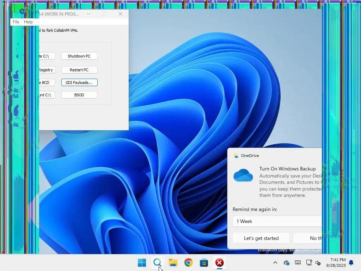The width and height of the screenshot is (361, 271).
Task: Show hidden tray icons chevron
Action: 275,263
